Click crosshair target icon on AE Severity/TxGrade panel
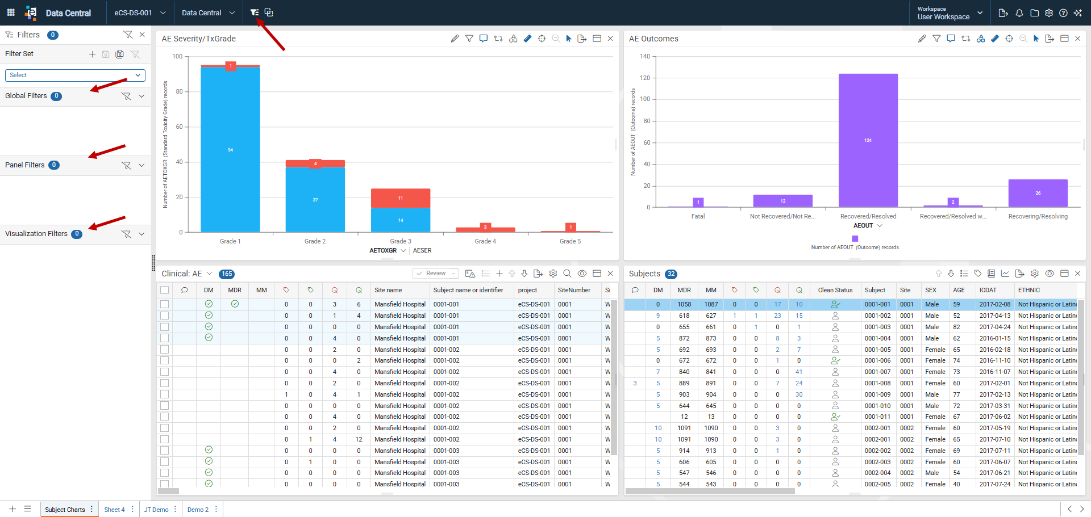The image size is (1091, 517). tap(542, 39)
